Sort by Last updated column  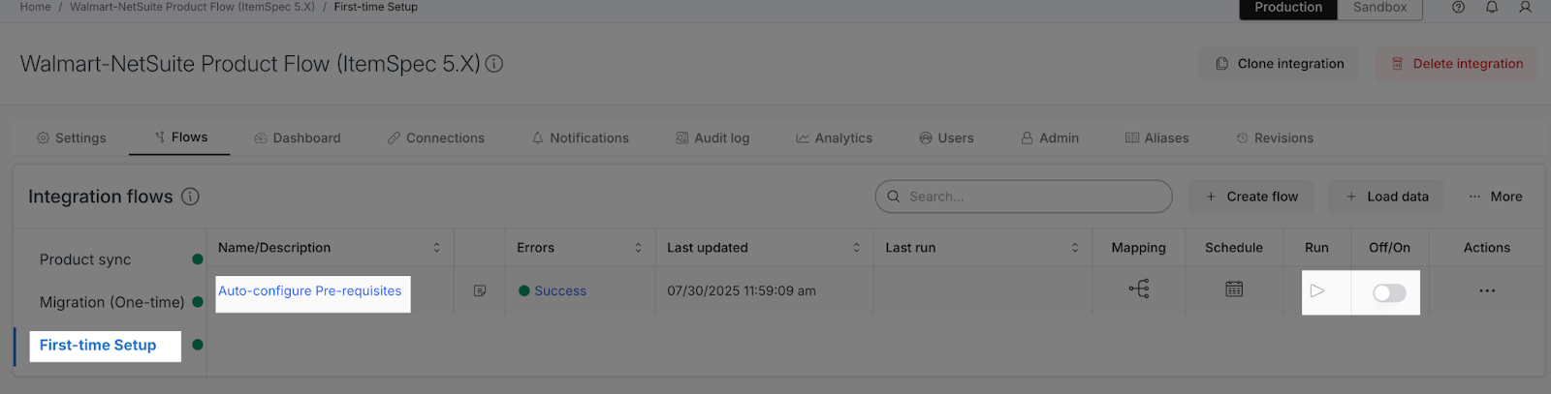tap(856, 248)
